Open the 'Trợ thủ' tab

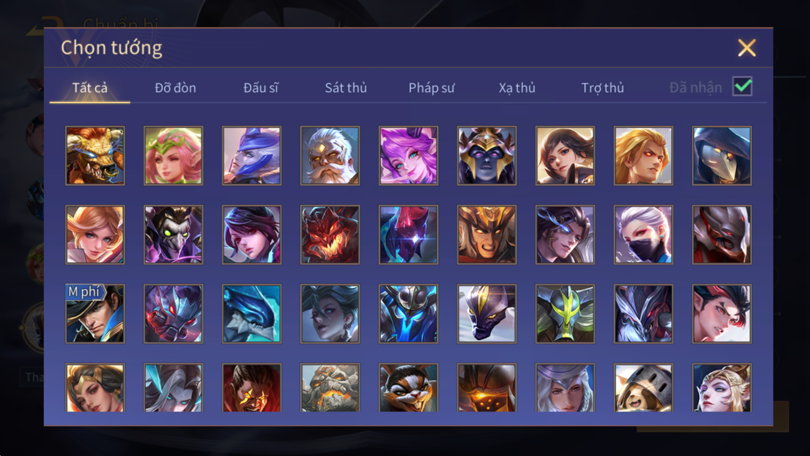point(602,88)
